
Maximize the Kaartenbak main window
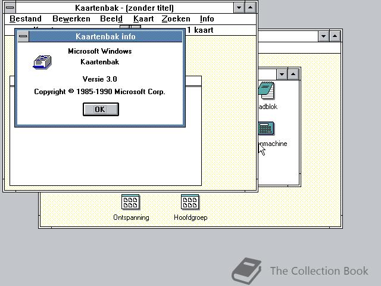tap(250, 8)
